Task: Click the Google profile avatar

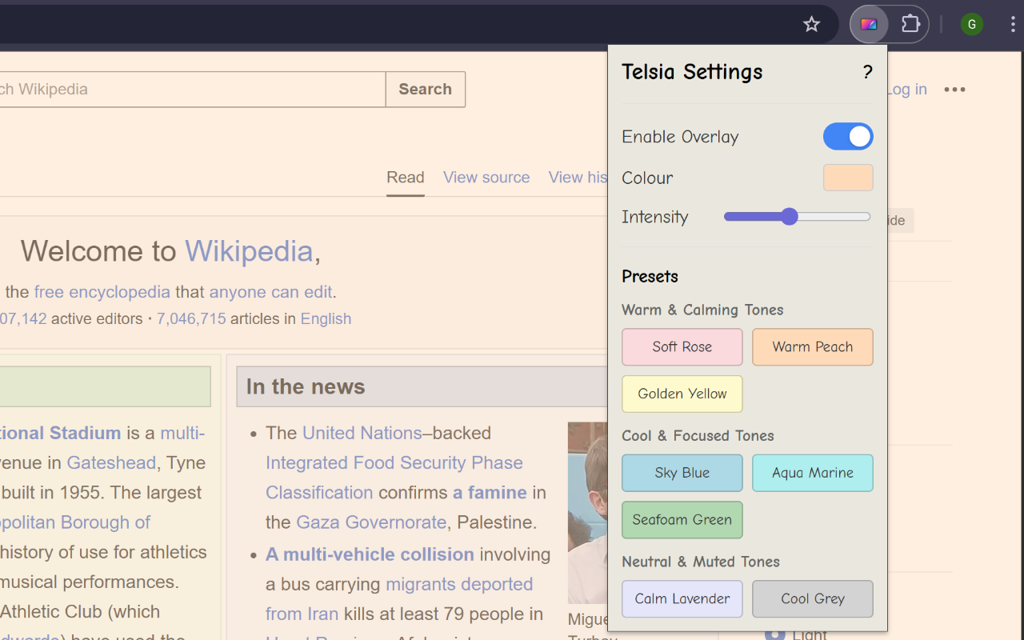Action: tap(971, 24)
